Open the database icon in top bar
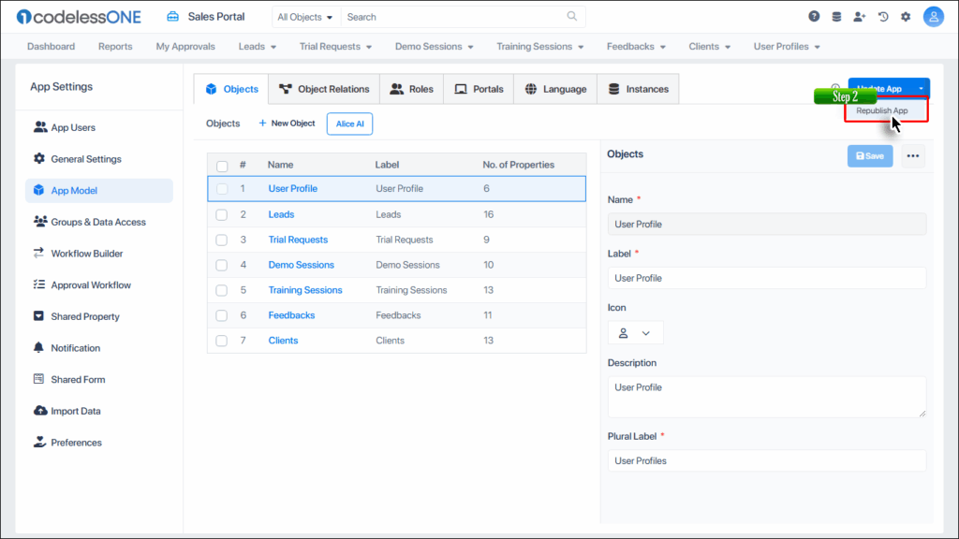959x539 pixels. tap(836, 17)
